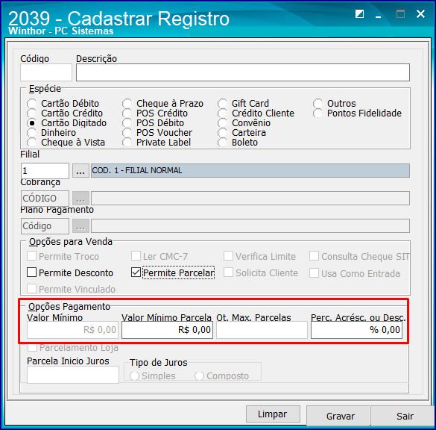Enable Permite Desconto checkbox
The width and height of the screenshot is (436, 430).
click(x=31, y=272)
